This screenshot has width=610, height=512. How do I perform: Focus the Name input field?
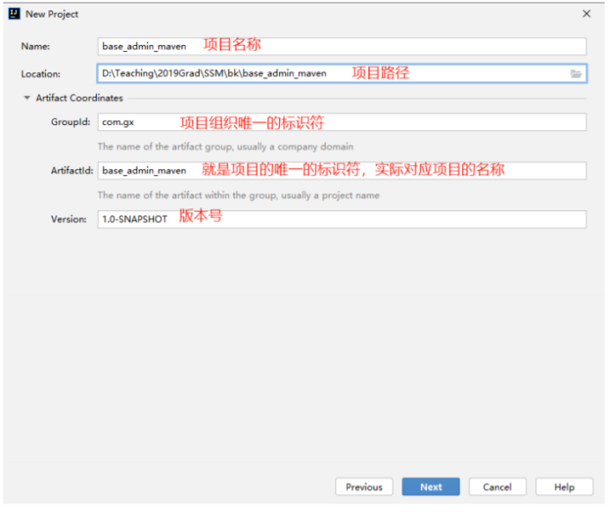coord(342,47)
